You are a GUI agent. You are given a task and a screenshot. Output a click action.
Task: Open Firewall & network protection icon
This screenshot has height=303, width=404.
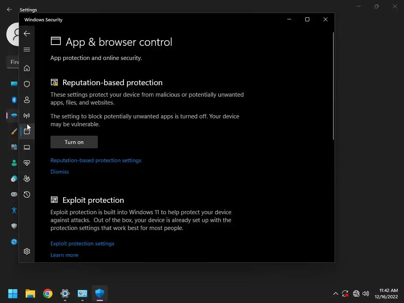tap(27, 116)
